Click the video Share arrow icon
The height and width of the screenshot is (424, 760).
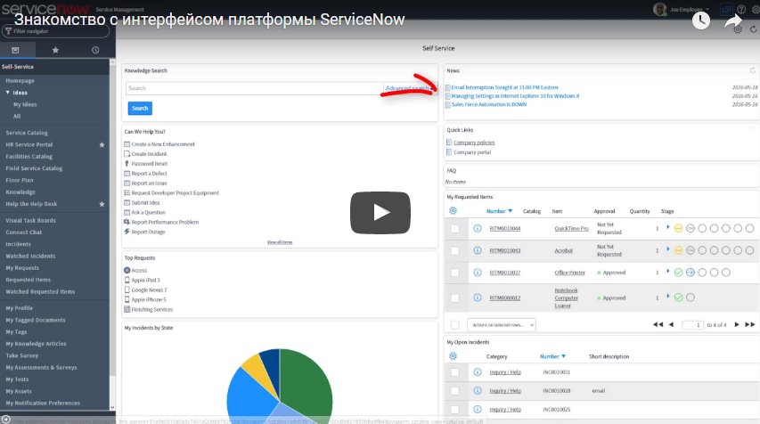[733, 21]
